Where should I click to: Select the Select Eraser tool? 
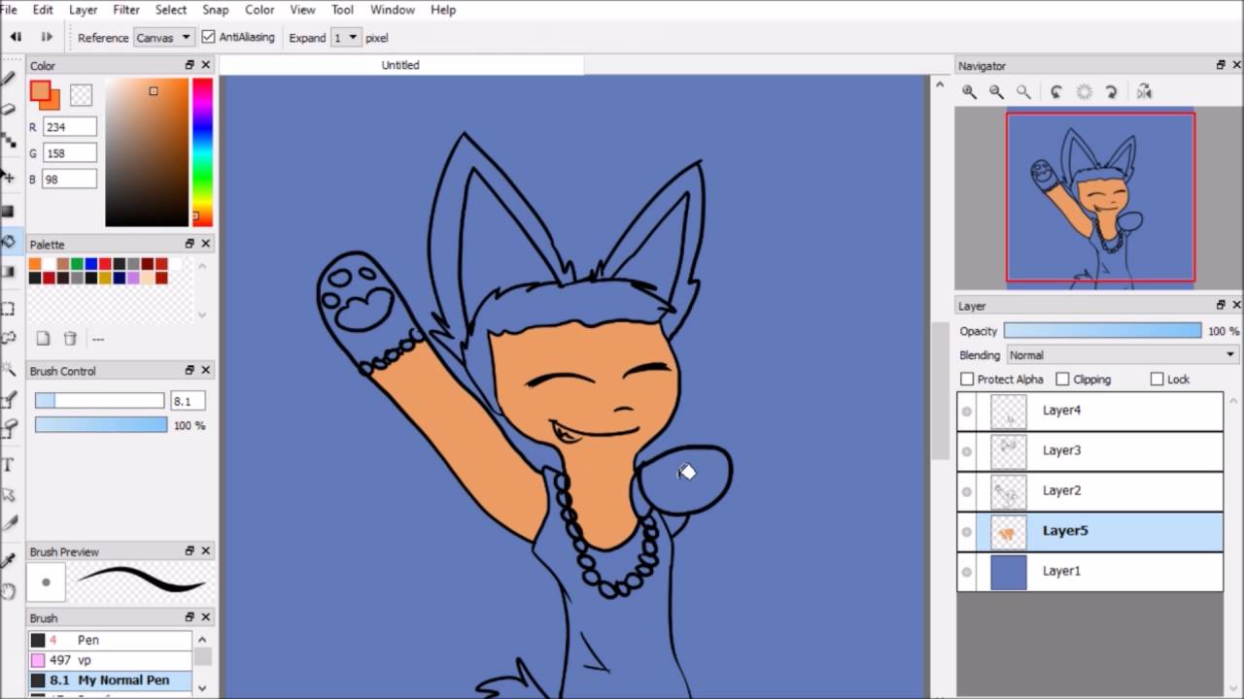tap(8, 427)
